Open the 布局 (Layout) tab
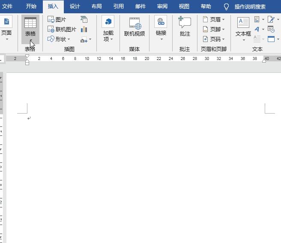 tap(97, 6)
